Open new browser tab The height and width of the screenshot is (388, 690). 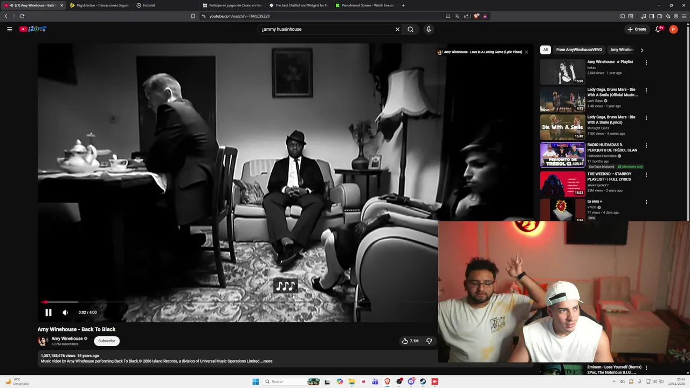pyautogui.click(x=403, y=5)
